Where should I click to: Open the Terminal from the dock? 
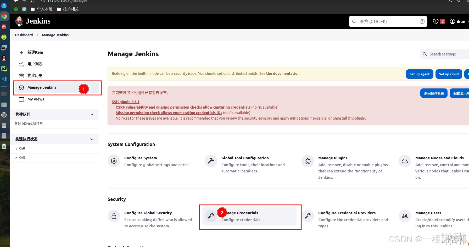coord(4,94)
